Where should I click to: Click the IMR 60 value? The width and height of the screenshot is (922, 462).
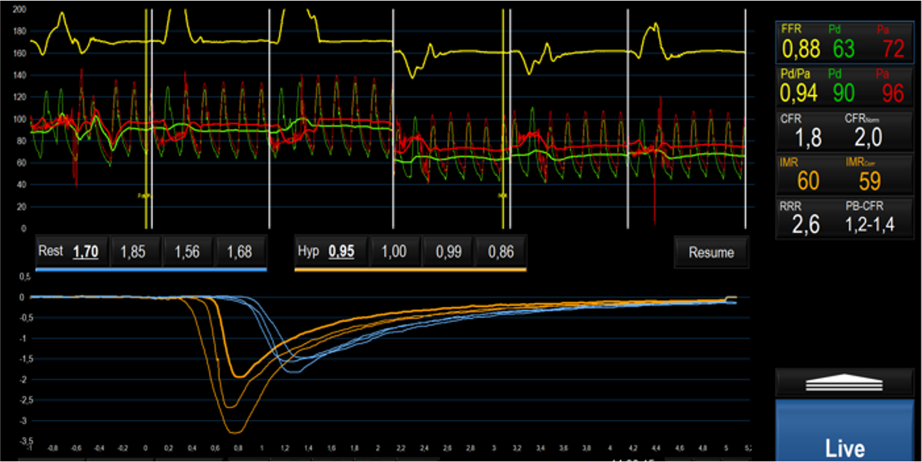coord(807,181)
